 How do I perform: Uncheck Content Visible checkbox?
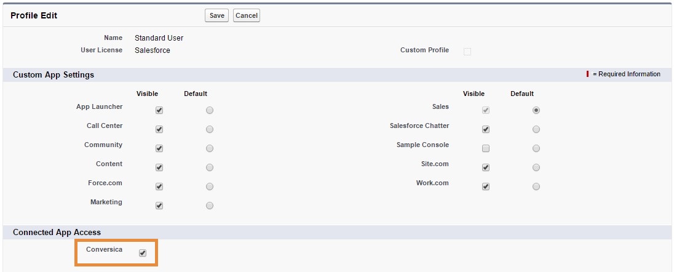click(x=159, y=167)
